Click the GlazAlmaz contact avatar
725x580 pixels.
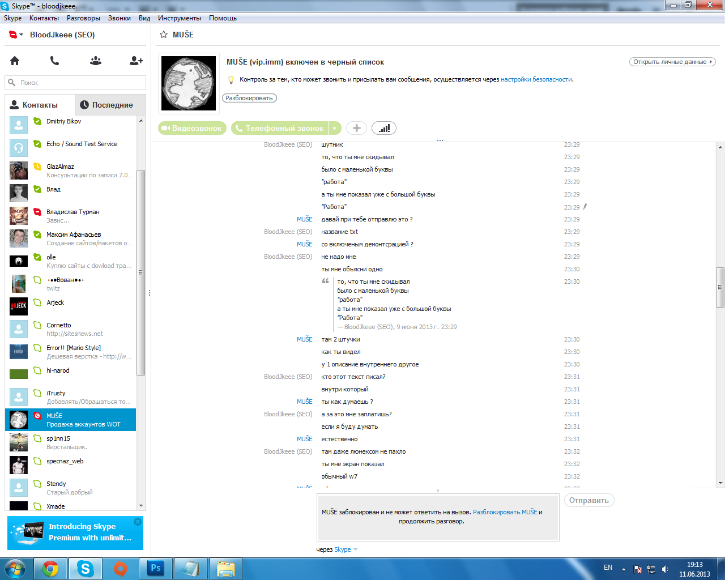point(19,170)
